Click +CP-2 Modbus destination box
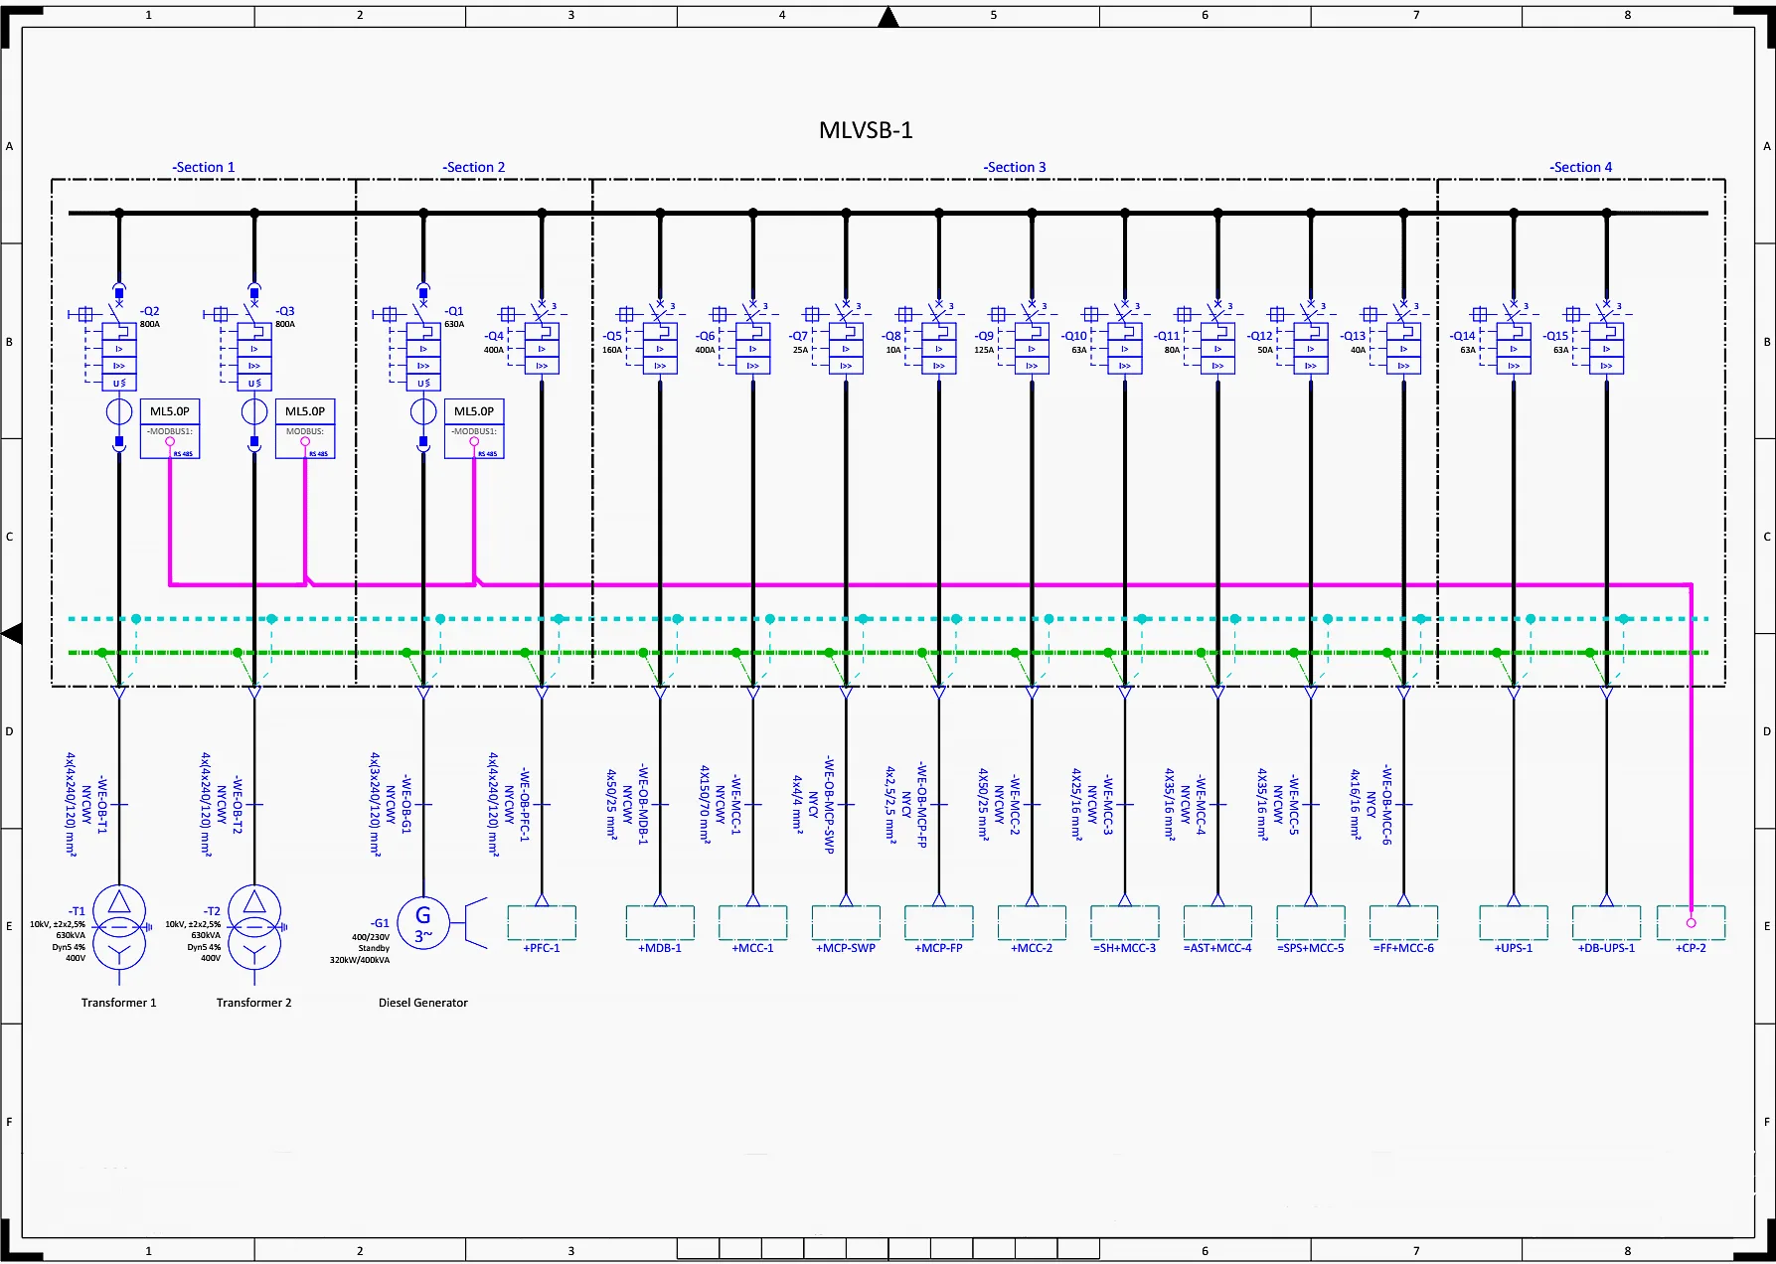The height and width of the screenshot is (1264, 1776). 1691,923
